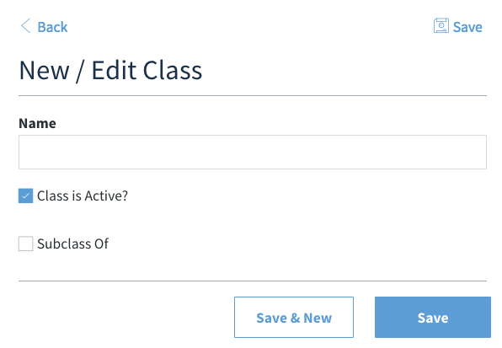The height and width of the screenshot is (348, 502).
Task: Click the 'New / Edit Class' page heading
Action: 110,71
